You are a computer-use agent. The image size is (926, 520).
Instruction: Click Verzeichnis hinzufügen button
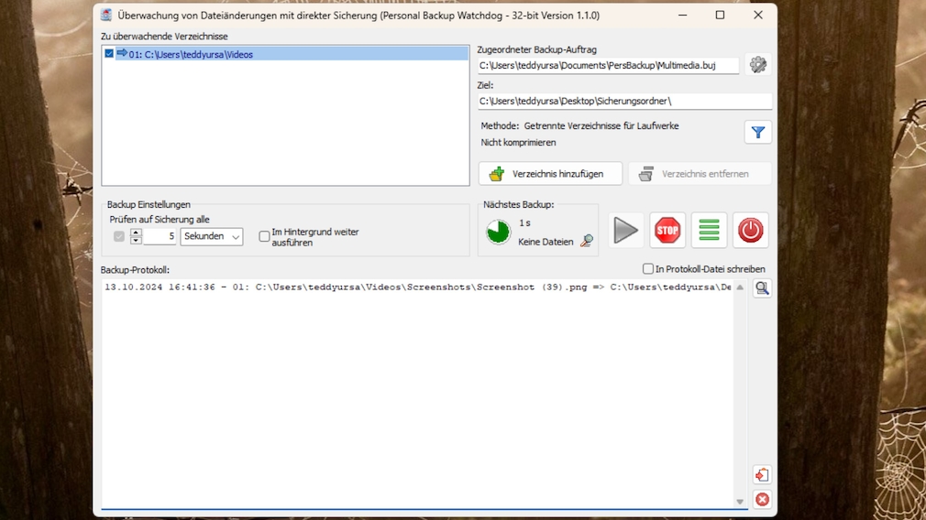[550, 174]
